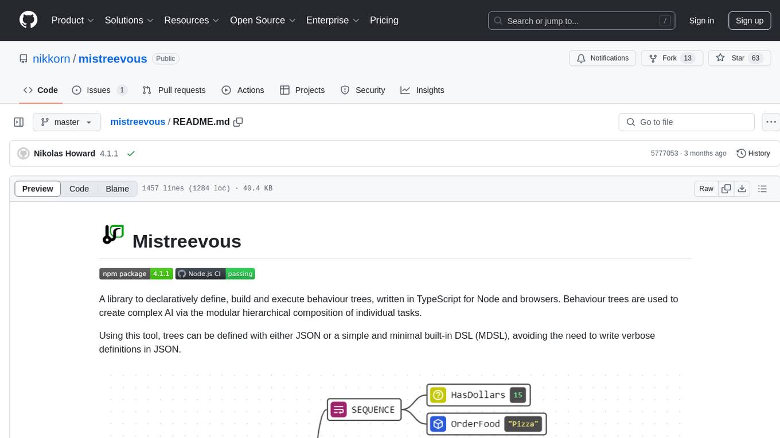Image resolution: width=780 pixels, height=438 pixels.
Task: Switch to the Insights tab
Action: click(x=422, y=90)
